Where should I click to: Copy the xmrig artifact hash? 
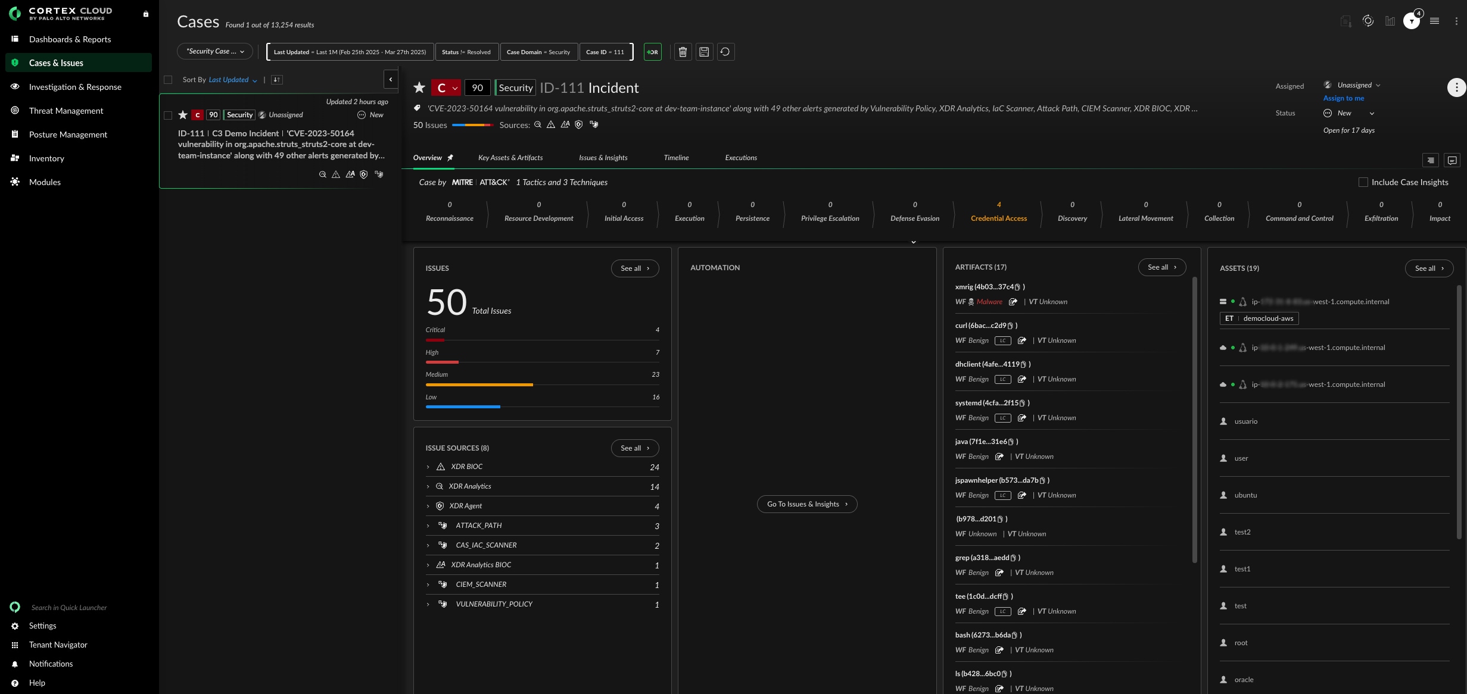pyautogui.click(x=1017, y=287)
